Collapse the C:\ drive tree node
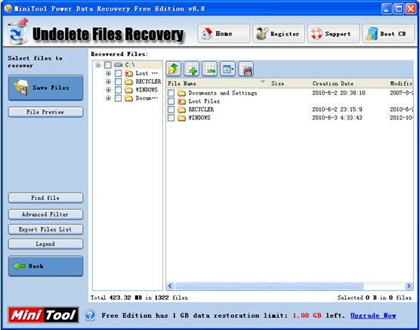This screenshot has height=330, width=420. 98,65
